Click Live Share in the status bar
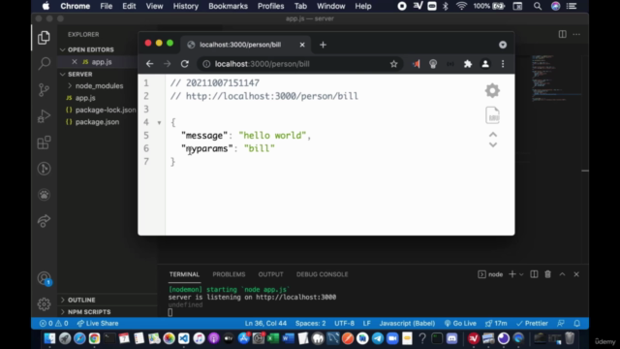The height and width of the screenshot is (349, 620). 98,323
